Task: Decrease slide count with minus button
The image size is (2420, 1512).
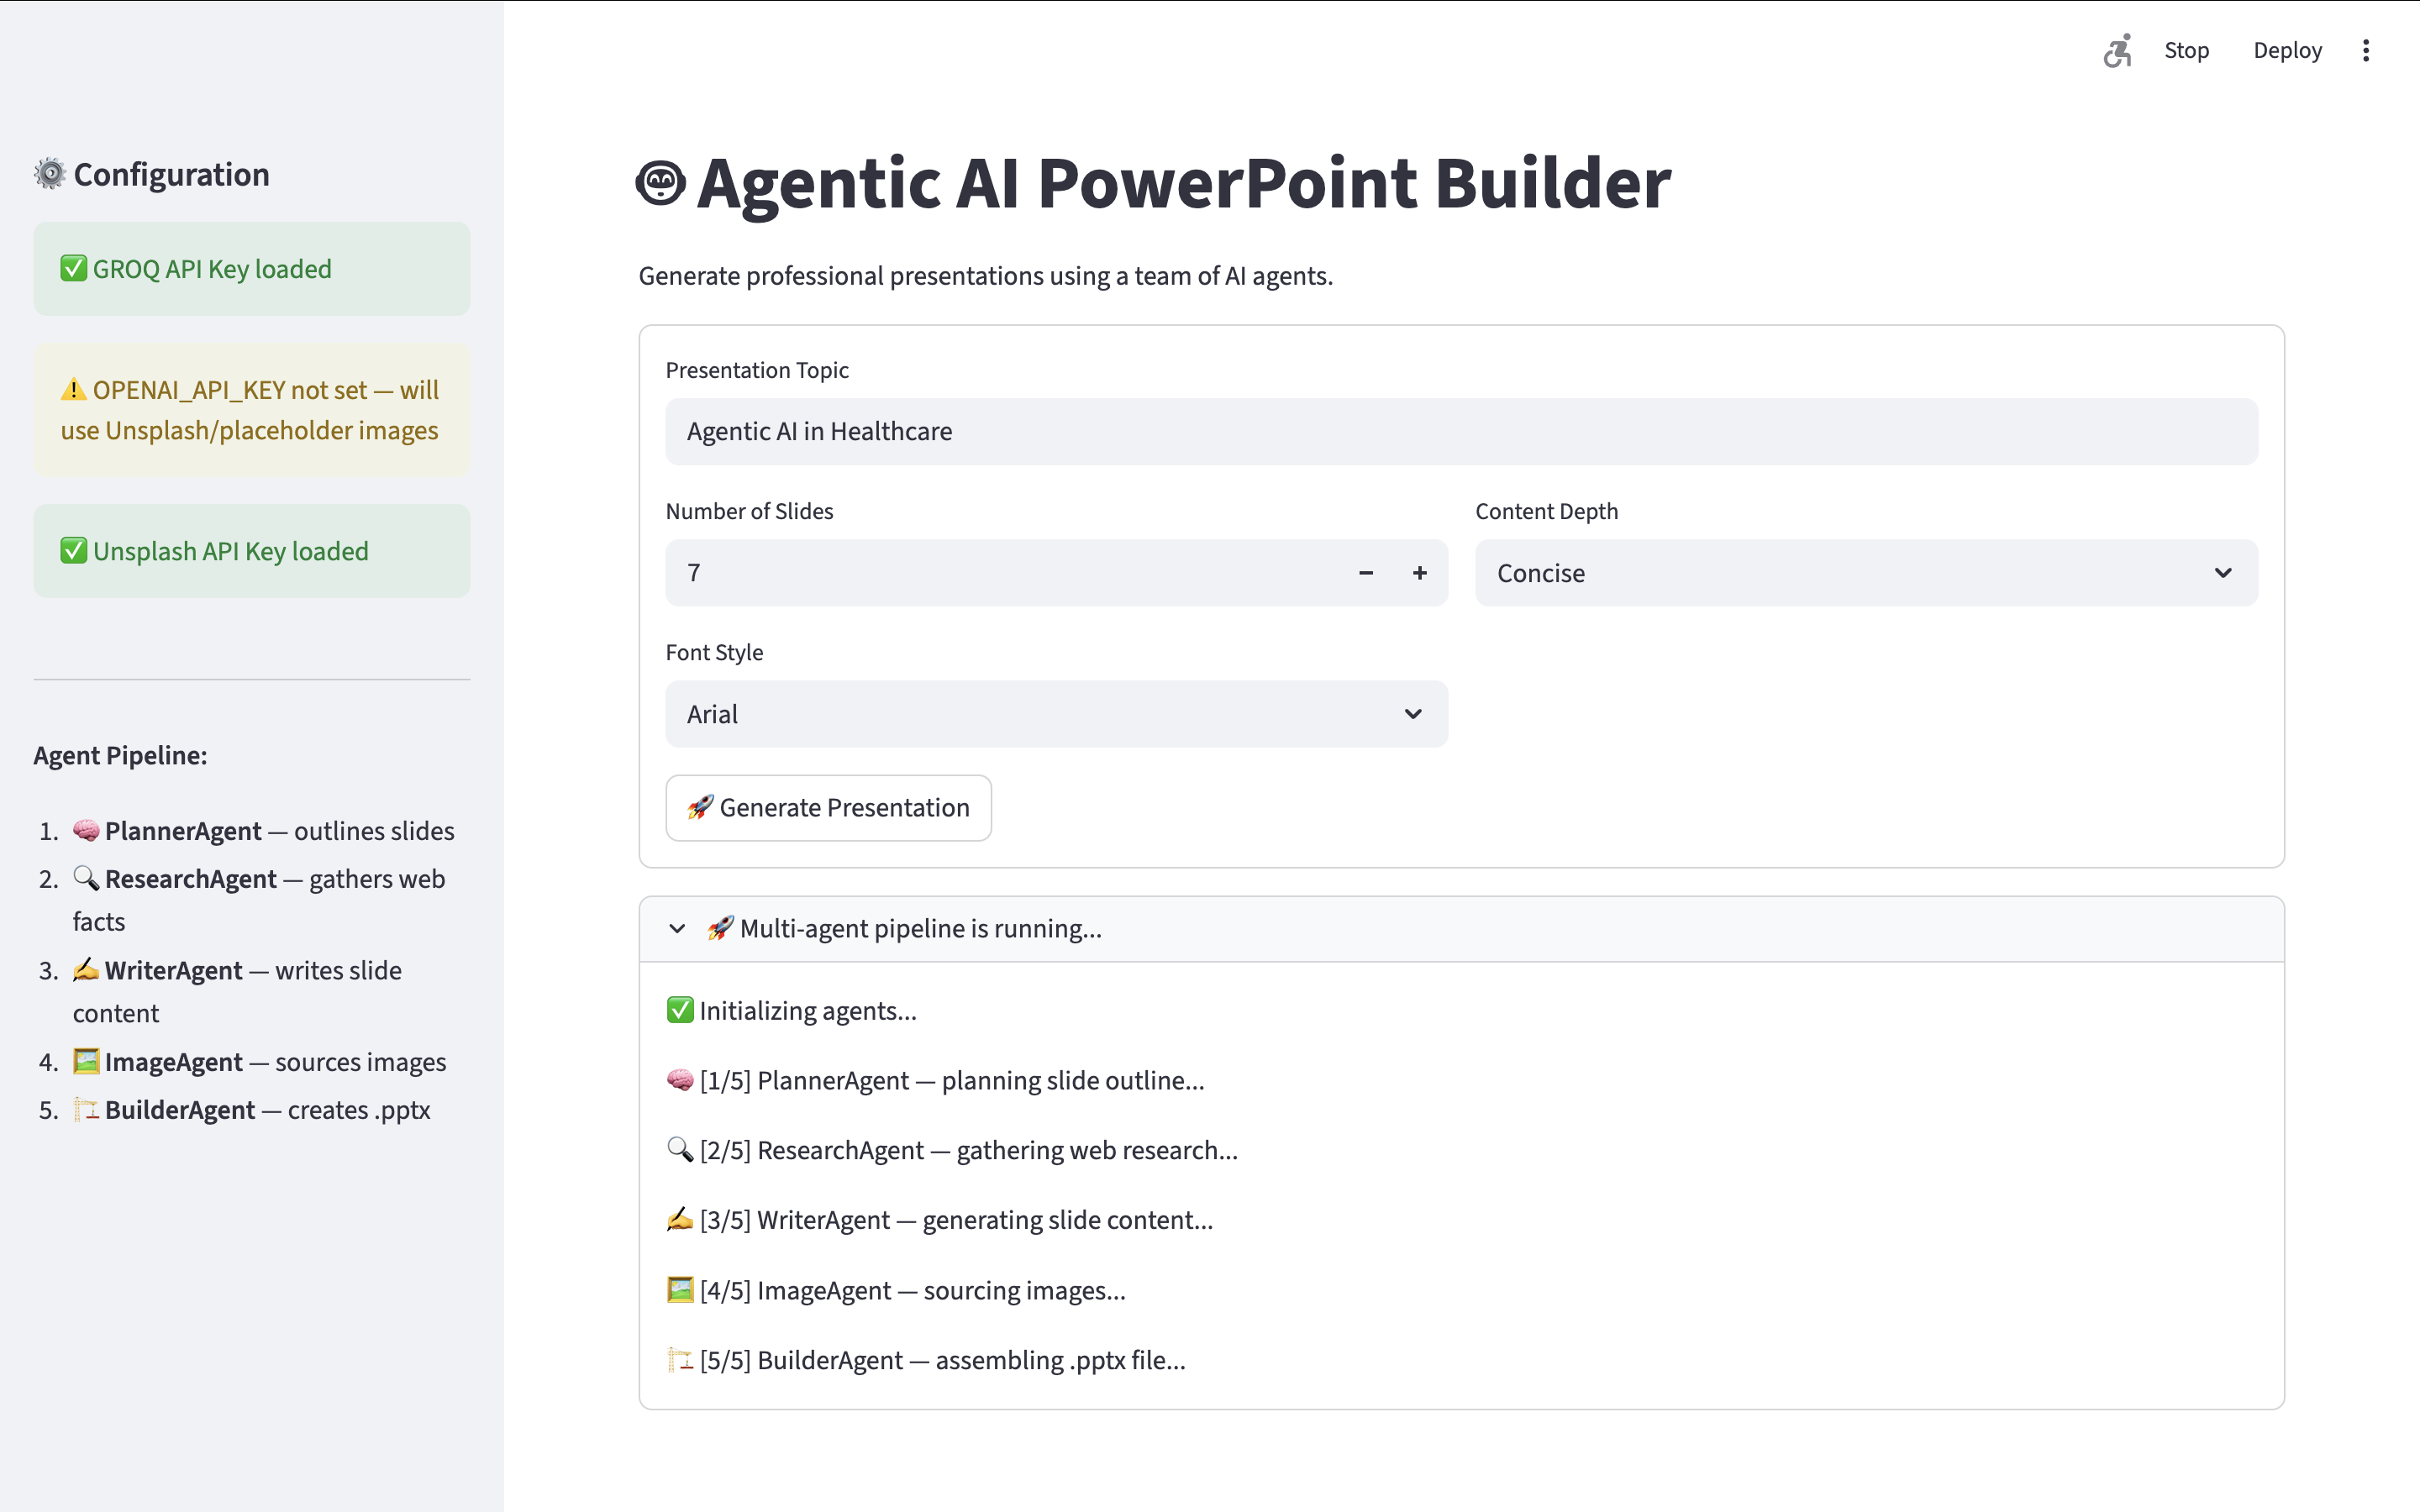Action: (x=1366, y=573)
